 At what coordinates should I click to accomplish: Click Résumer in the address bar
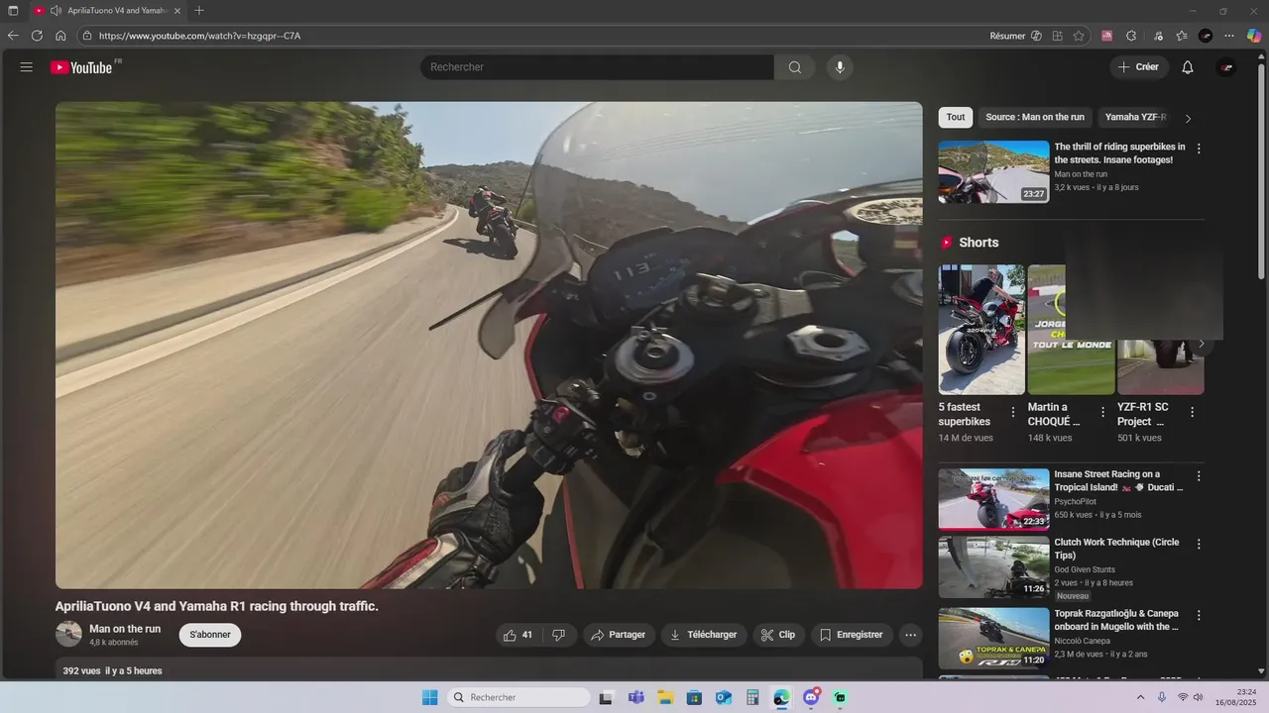coord(1007,36)
